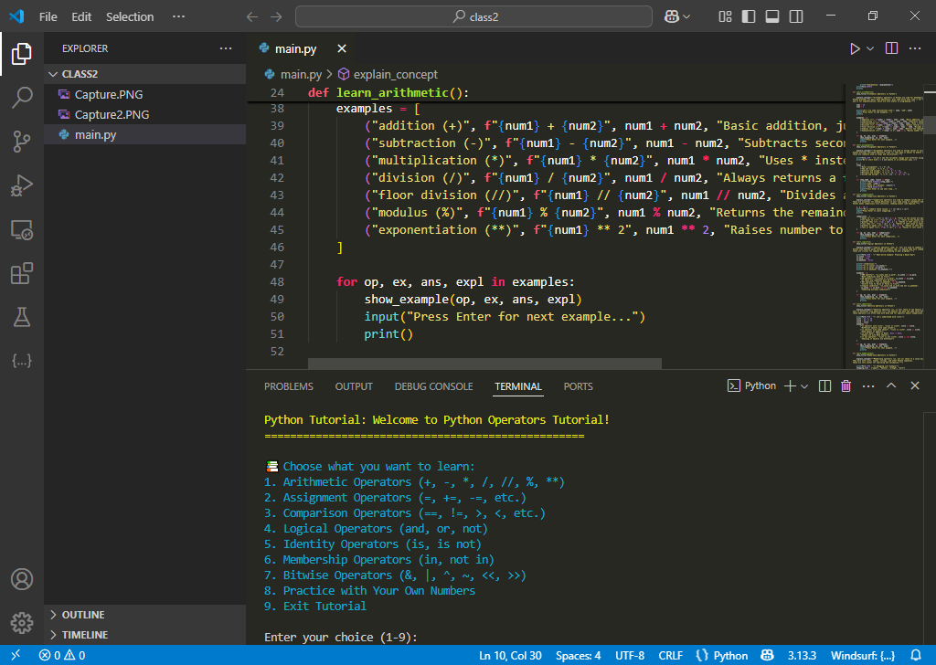Click main.py breadcrumb item
936x665 pixels.
tap(293, 75)
